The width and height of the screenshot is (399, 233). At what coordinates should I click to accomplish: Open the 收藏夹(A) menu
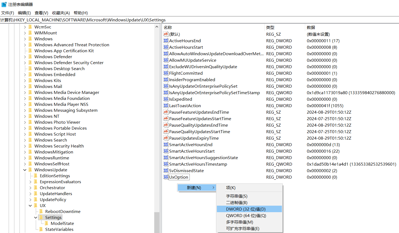(61, 13)
